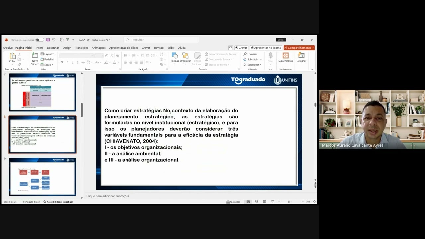Switch to the Inserir tab
The height and width of the screenshot is (239, 425).
click(40, 48)
